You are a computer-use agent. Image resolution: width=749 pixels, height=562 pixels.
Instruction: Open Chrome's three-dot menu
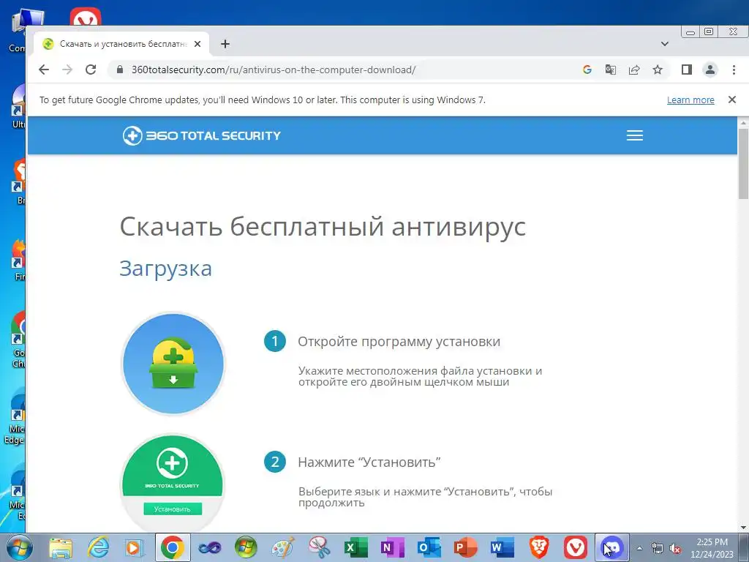(734, 70)
